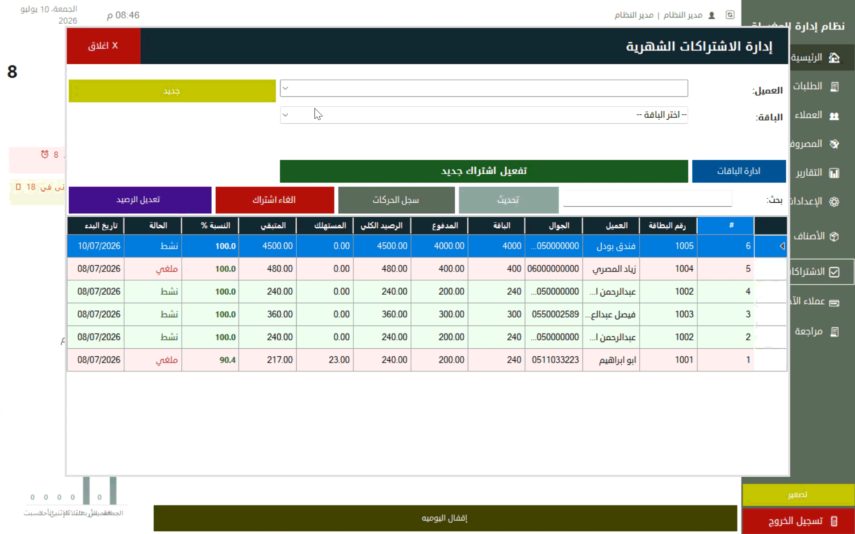Viewport: 855px width, 534px height.
Task: Sort by الحالة column header
Action: [153, 225]
